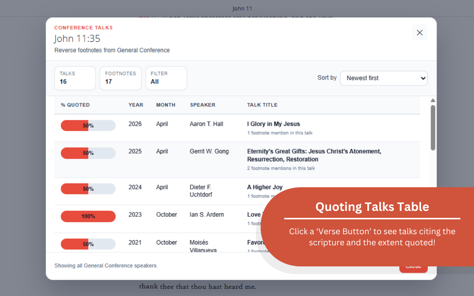This screenshot has height=296, width=474.
Task: Open the Filter All card
Action: [166, 78]
